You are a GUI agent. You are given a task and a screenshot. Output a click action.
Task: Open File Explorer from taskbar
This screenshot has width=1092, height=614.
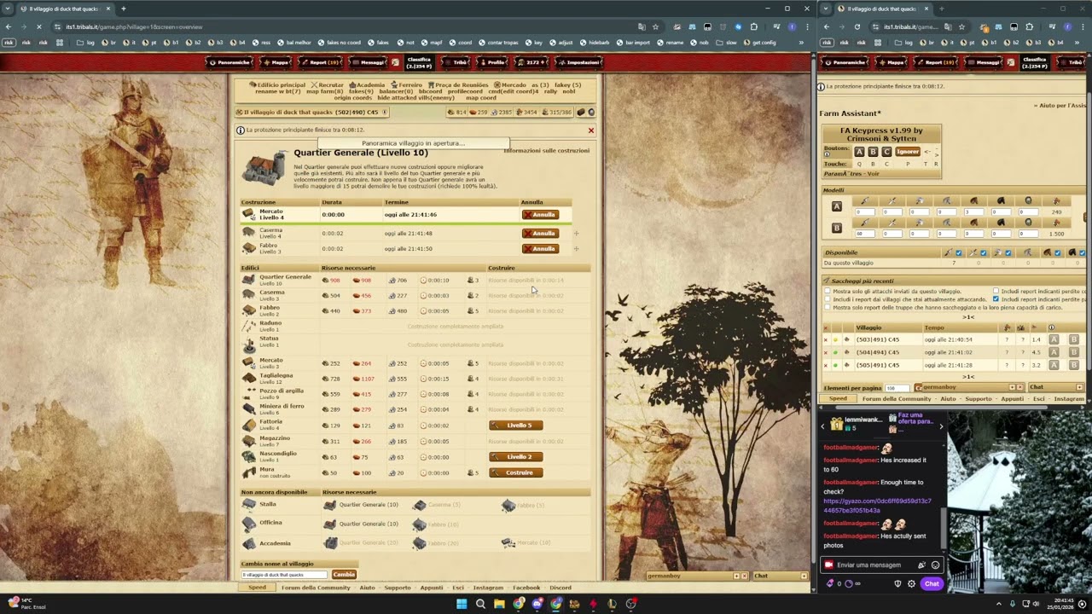[x=499, y=604]
